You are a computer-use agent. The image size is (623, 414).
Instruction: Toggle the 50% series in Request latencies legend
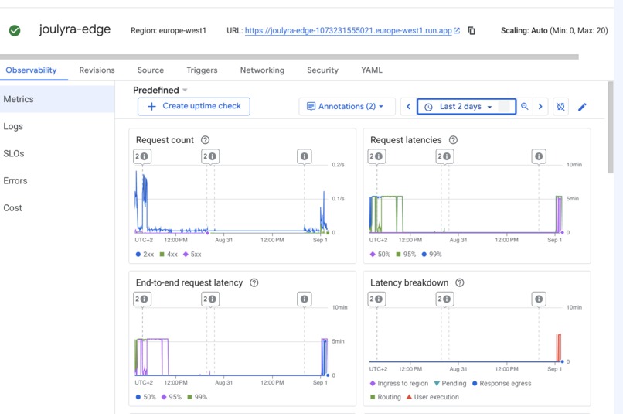tap(380, 254)
